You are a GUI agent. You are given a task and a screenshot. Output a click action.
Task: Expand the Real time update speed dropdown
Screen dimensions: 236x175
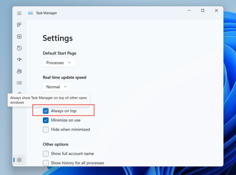click(57, 87)
